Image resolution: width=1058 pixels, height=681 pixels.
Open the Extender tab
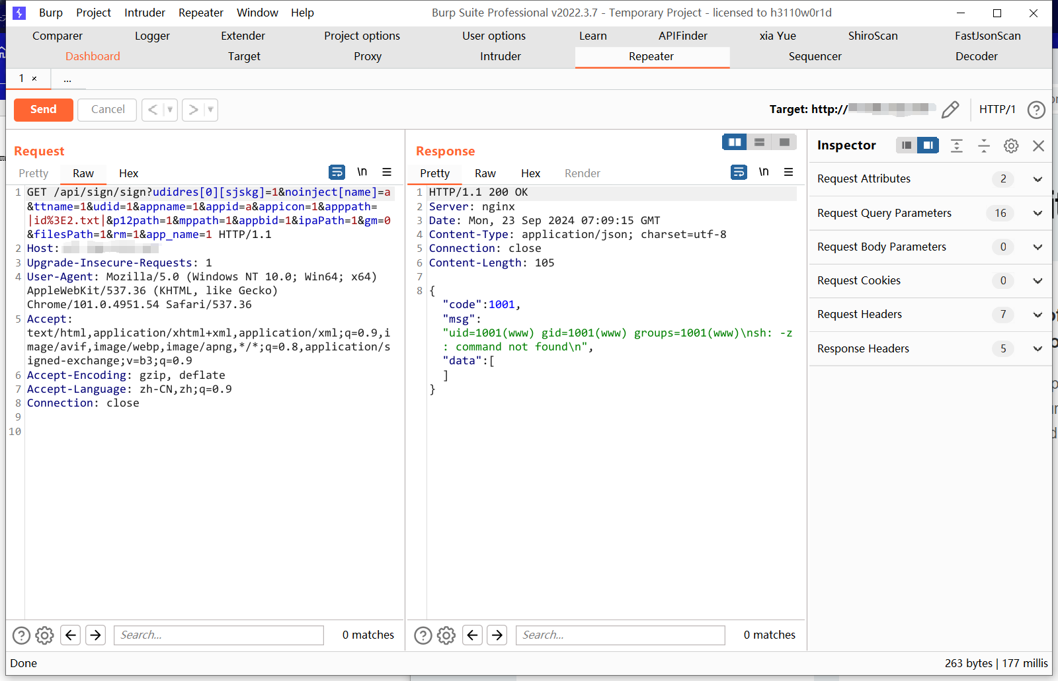pyautogui.click(x=243, y=36)
